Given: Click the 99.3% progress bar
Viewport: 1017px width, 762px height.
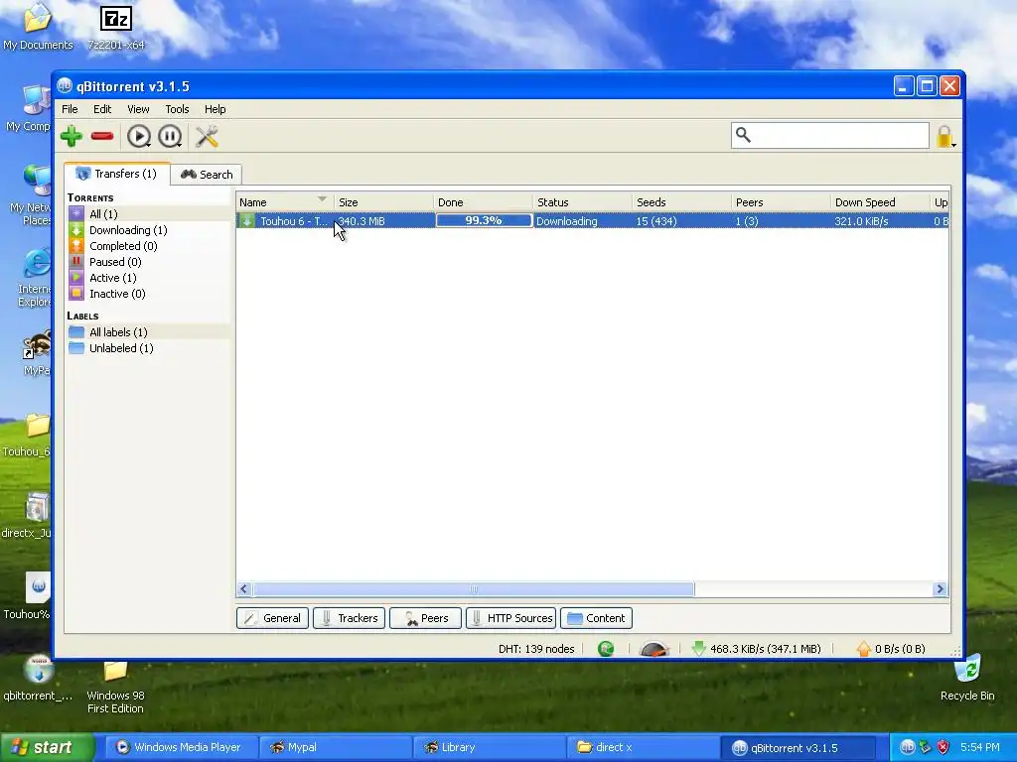Looking at the screenshot, I should tap(484, 221).
